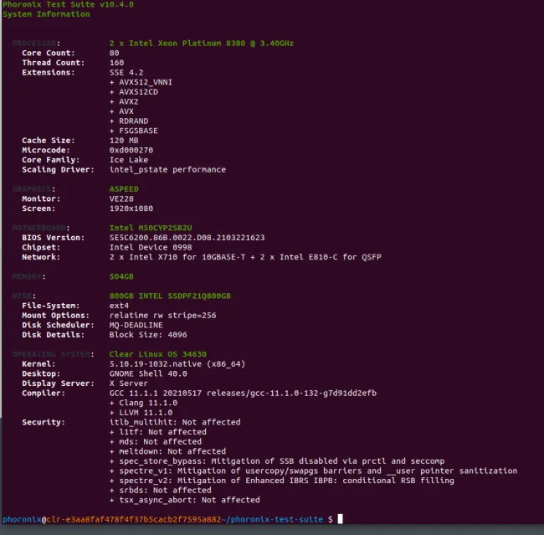Click the 'itlb_multihit: Not affected' security line
The image size is (544, 535).
(175, 423)
